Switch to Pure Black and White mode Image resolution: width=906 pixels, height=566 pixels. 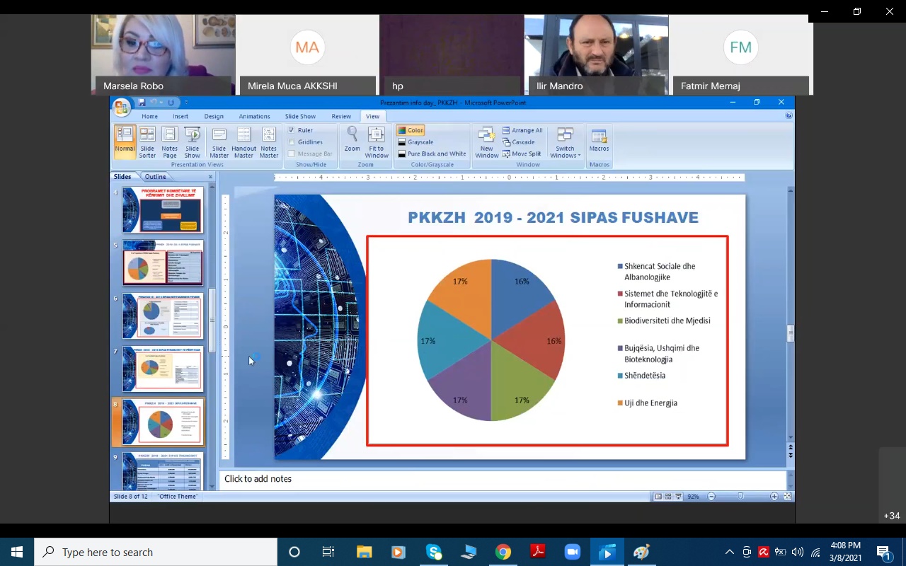pos(431,154)
